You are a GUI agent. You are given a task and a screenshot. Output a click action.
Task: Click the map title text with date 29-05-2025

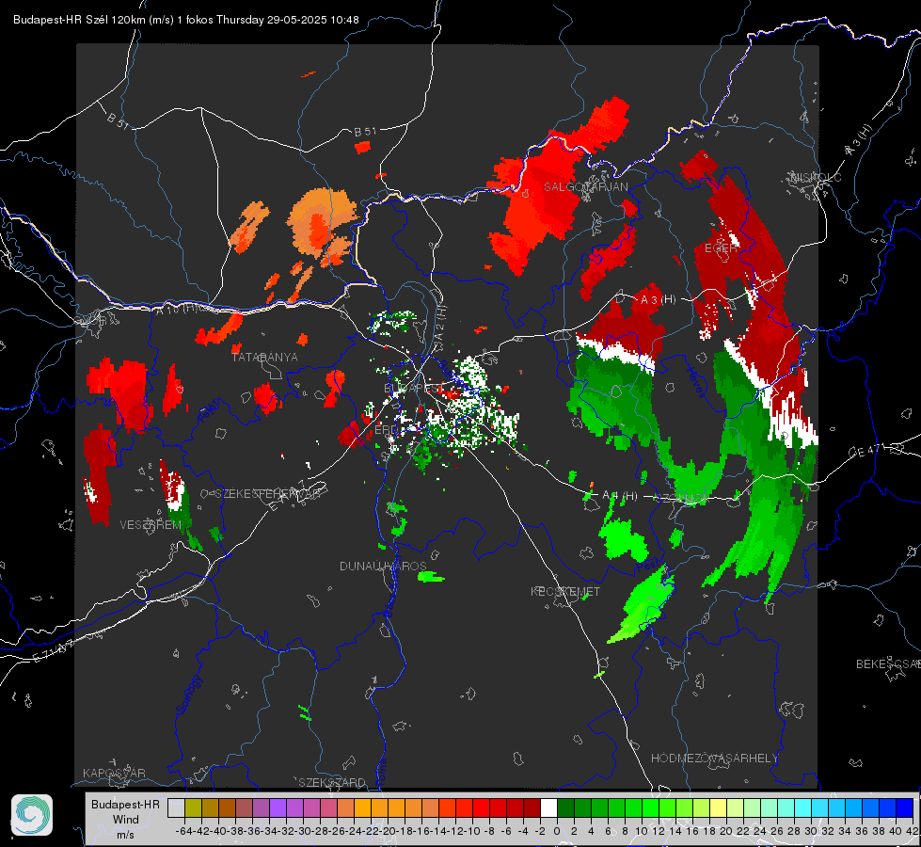186,20
